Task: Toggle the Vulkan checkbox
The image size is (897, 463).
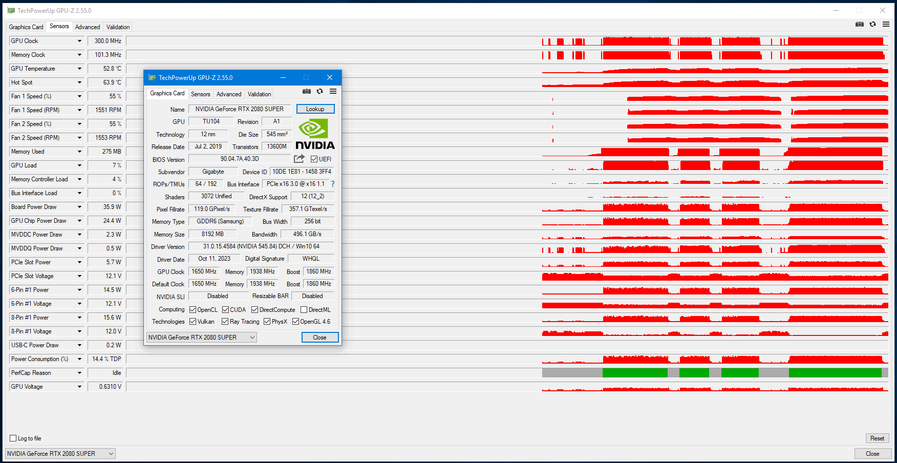Action: point(193,322)
